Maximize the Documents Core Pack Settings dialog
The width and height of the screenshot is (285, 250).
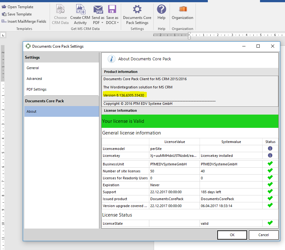258,46
